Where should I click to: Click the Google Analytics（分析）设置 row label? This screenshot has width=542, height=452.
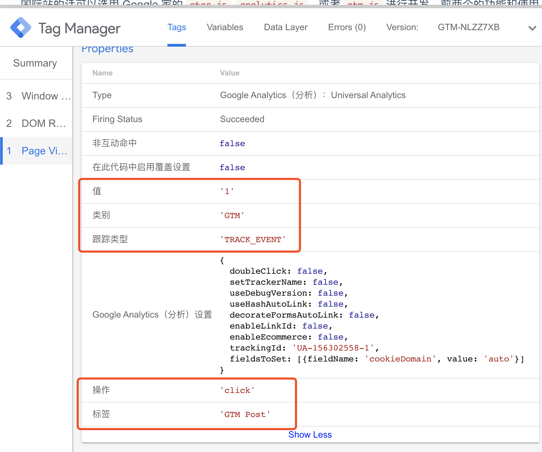pos(152,315)
